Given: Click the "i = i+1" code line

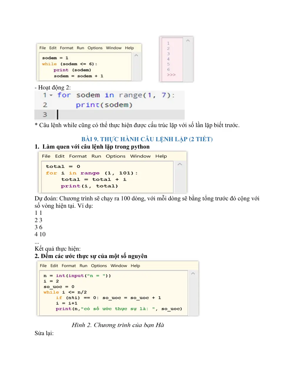Looking at the screenshot, I should point(67,303).
